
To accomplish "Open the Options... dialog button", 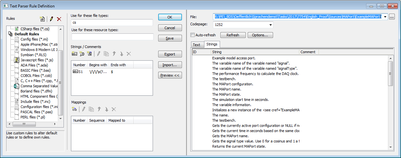I will click(260, 35).
